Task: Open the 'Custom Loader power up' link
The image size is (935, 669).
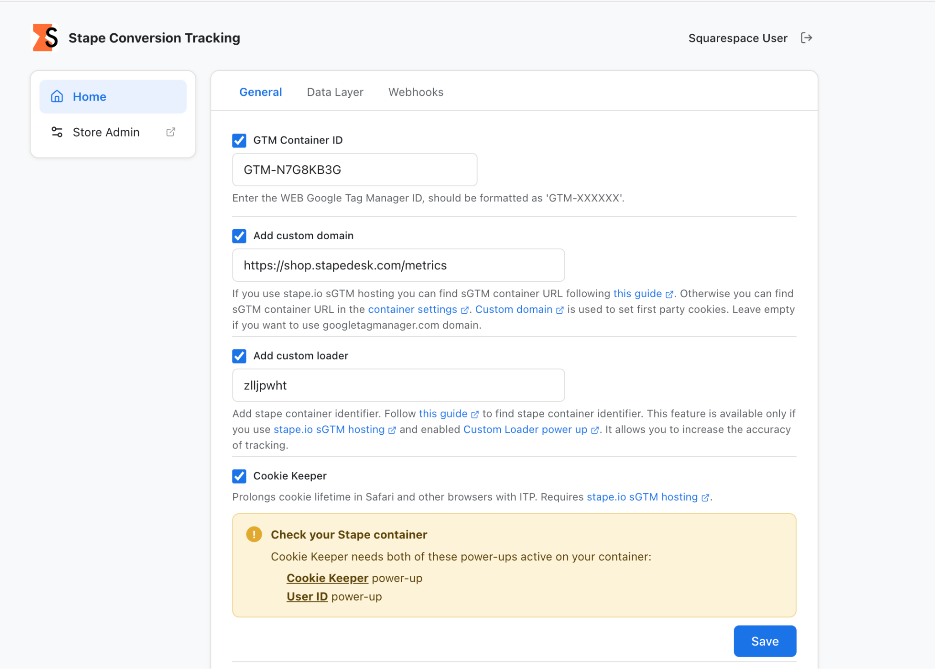Action: 531,430
